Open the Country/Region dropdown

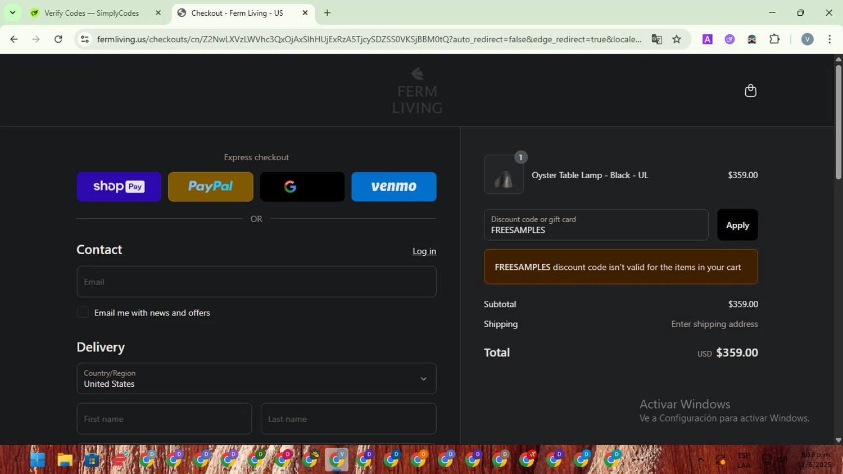[x=256, y=378]
